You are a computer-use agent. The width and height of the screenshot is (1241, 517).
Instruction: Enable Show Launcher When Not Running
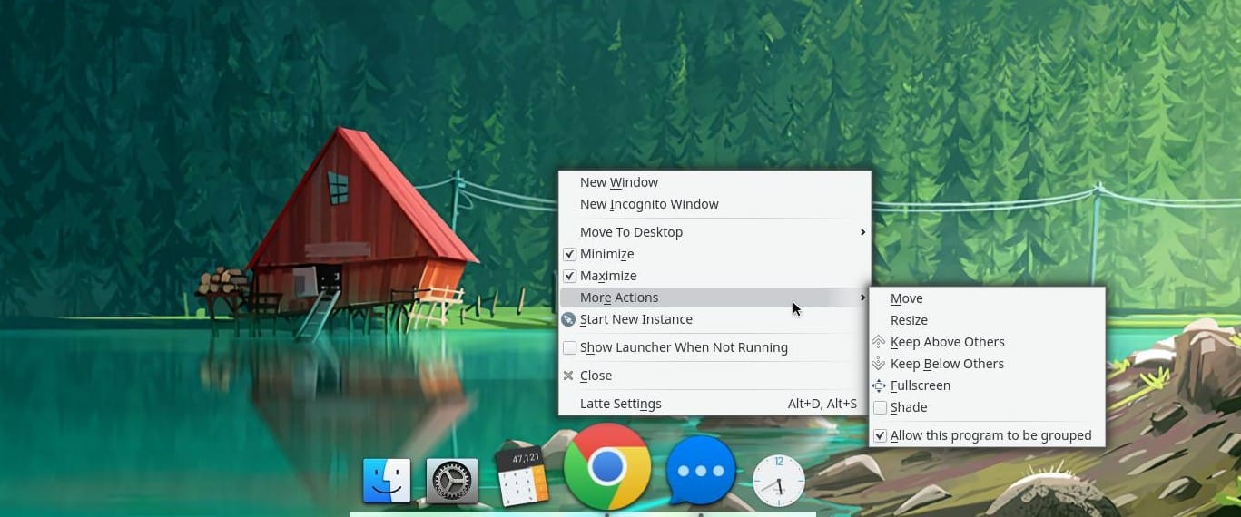point(570,347)
